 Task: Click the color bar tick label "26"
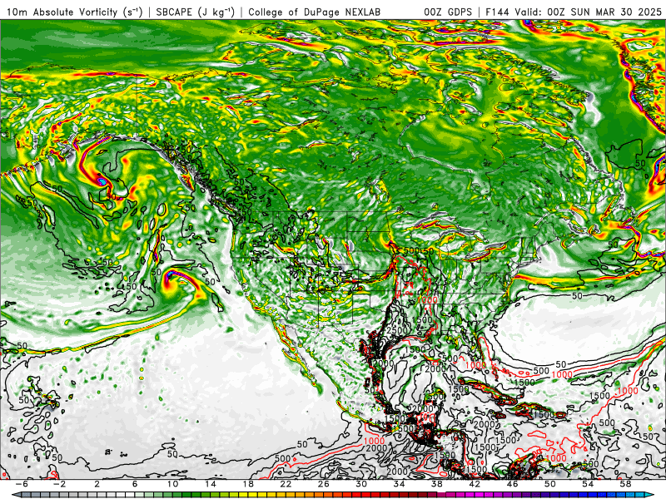coord(324,484)
